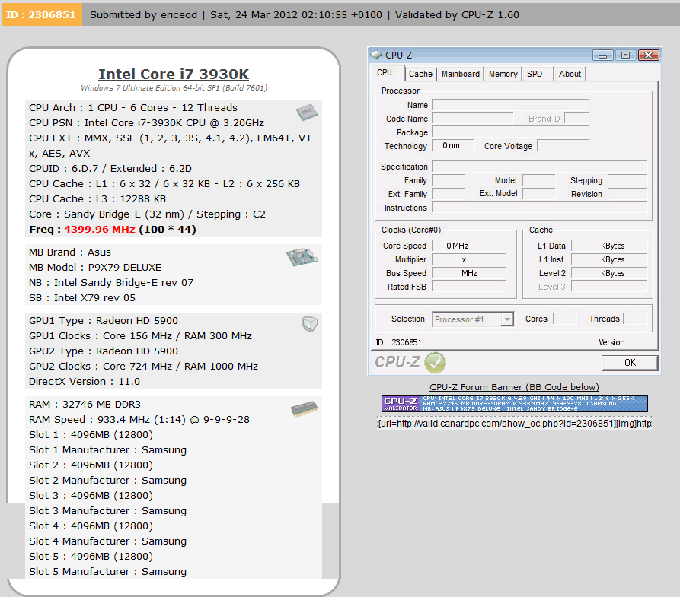Click the ID : 2306851 text inside CPU-Z window
This screenshot has height=597, width=680.
click(x=398, y=342)
